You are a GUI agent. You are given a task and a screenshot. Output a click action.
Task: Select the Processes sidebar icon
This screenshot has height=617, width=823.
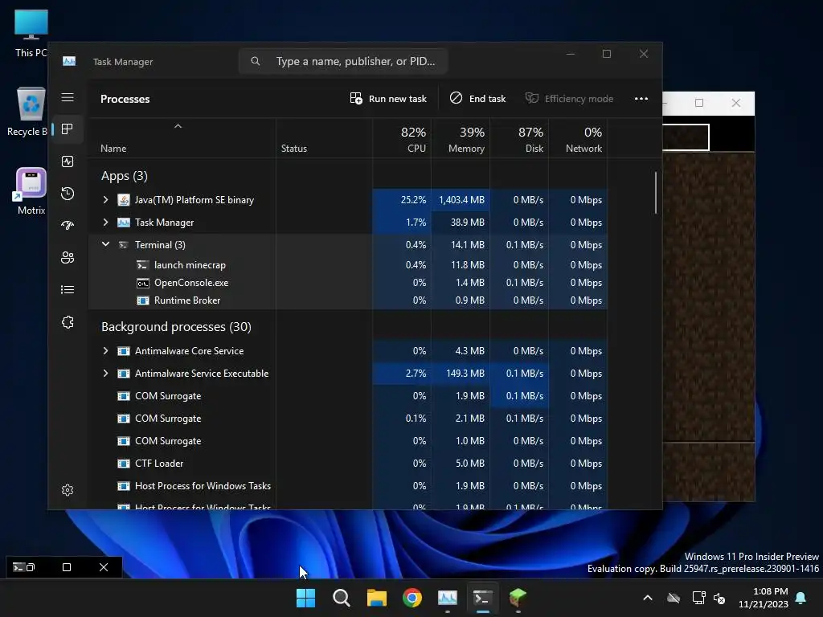tap(68, 129)
